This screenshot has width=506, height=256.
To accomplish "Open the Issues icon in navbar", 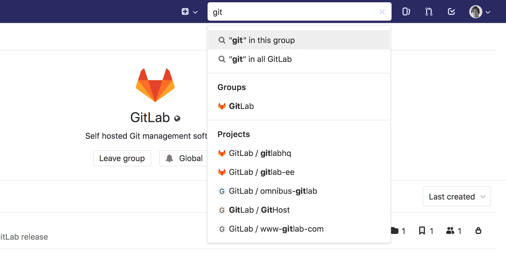I will (406, 12).
